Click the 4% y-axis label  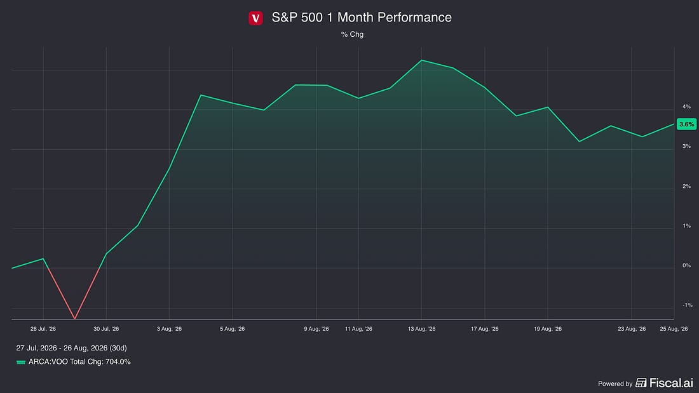pyautogui.click(x=686, y=107)
